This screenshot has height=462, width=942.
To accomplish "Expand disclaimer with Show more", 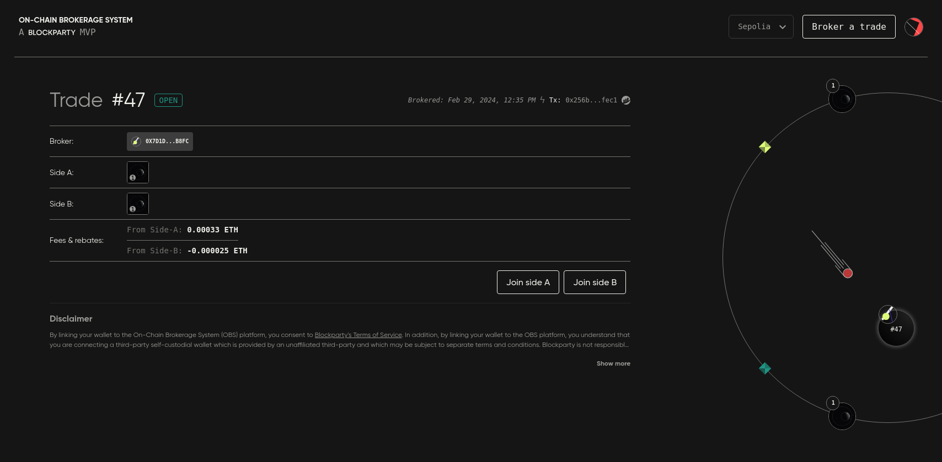I will 613,363.
